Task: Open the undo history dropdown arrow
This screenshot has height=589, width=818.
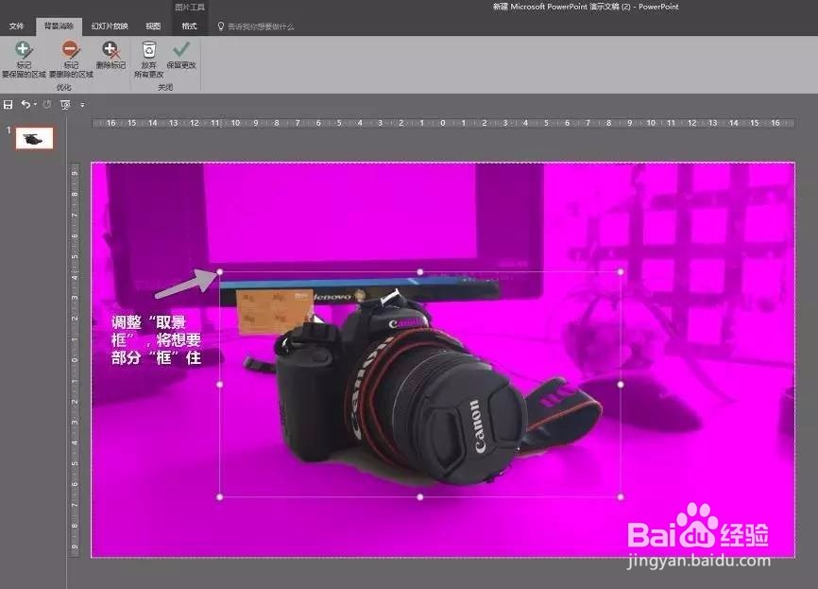Action: point(35,104)
